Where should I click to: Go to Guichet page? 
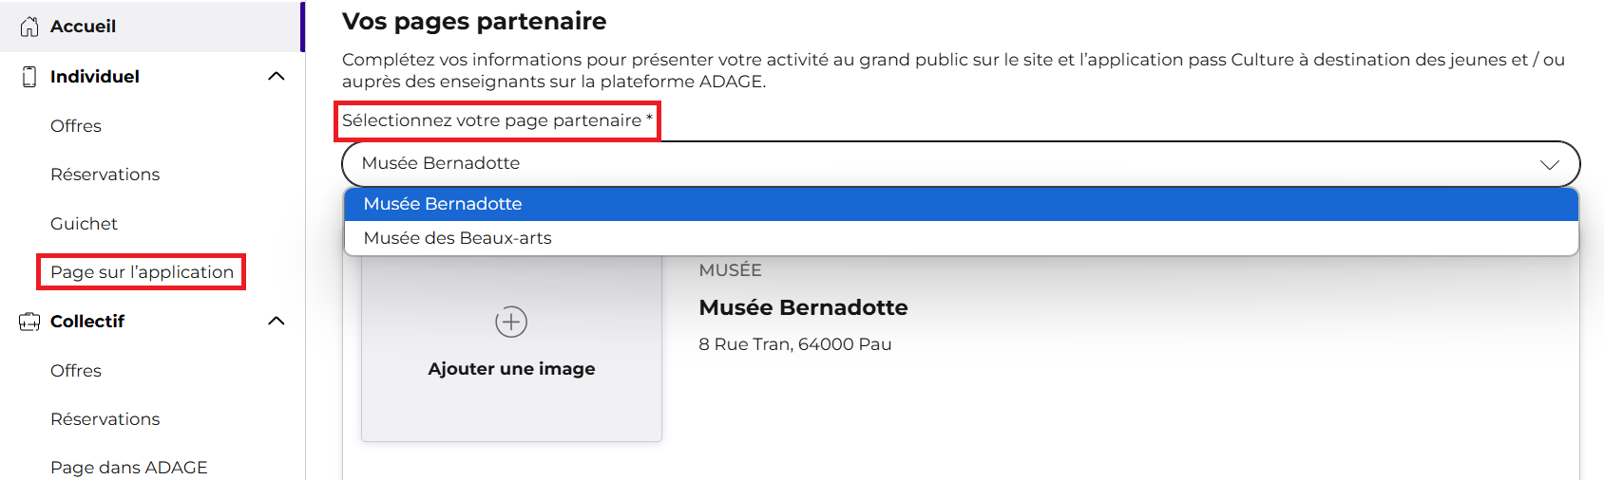(x=84, y=224)
